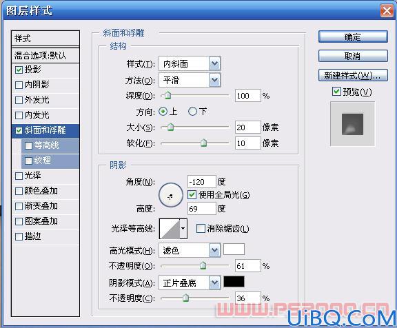
Task: Enable the 纹理 sub-option checkbox
Action: pos(29,161)
